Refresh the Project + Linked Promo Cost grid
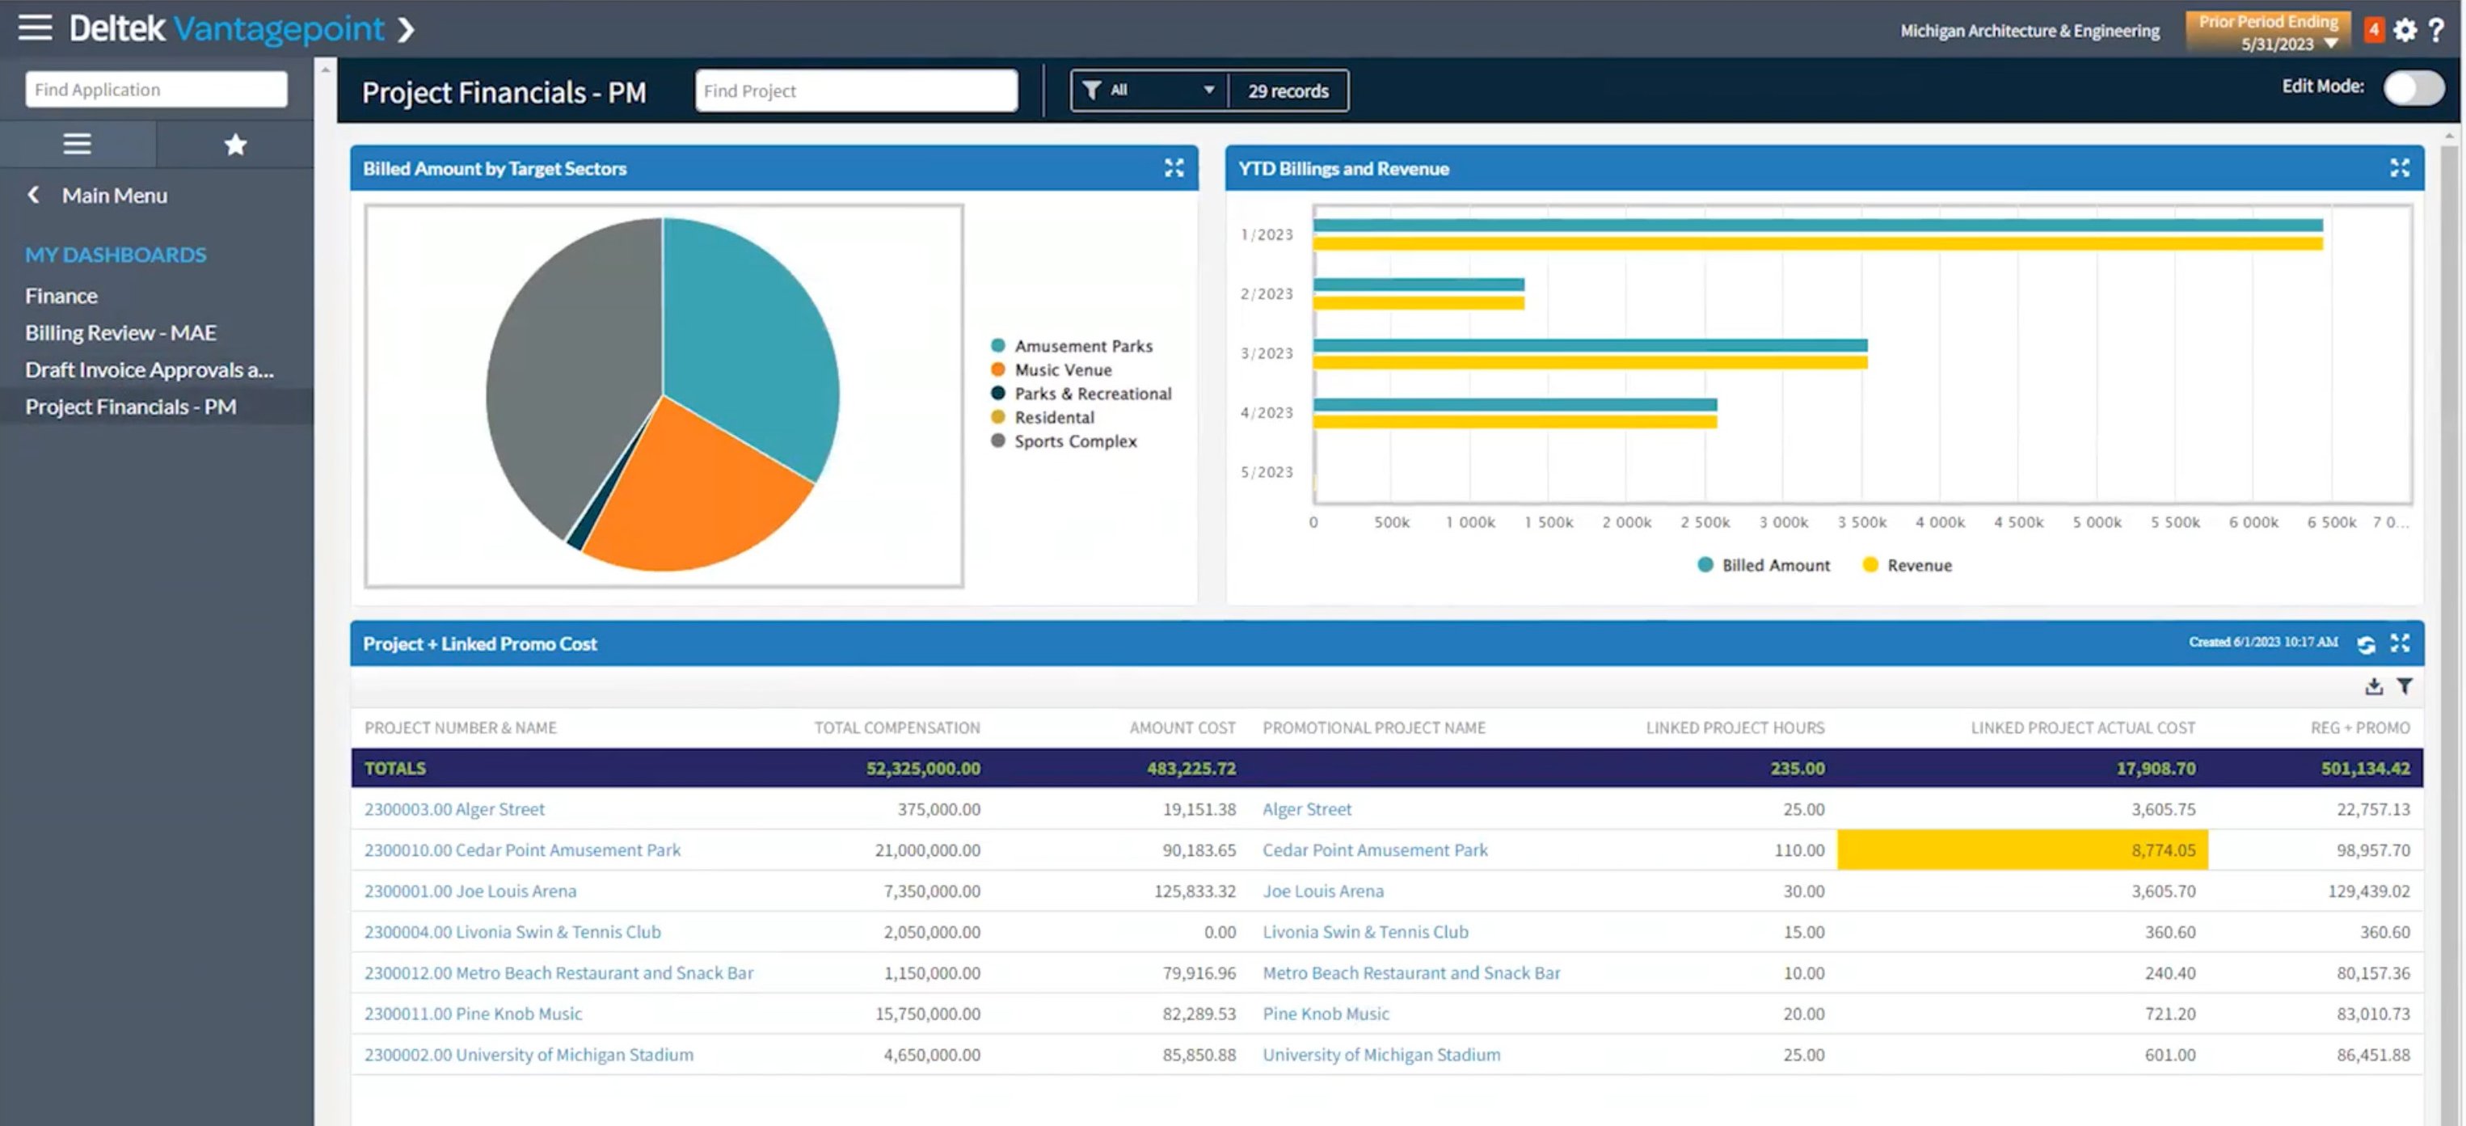Viewport: 2466px width, 1126px height. click(x=2367, y=643)
